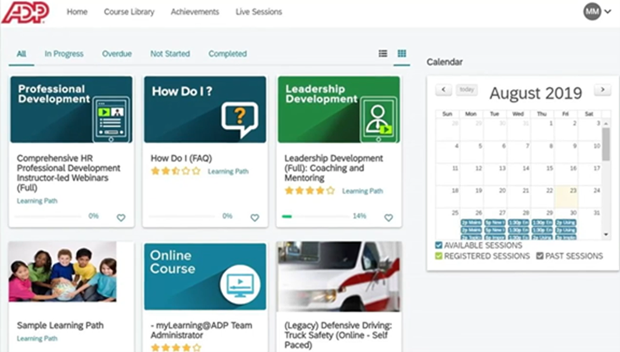Click the star rating of Leadership Development course

pyautogui.click(x=310, y=191)
